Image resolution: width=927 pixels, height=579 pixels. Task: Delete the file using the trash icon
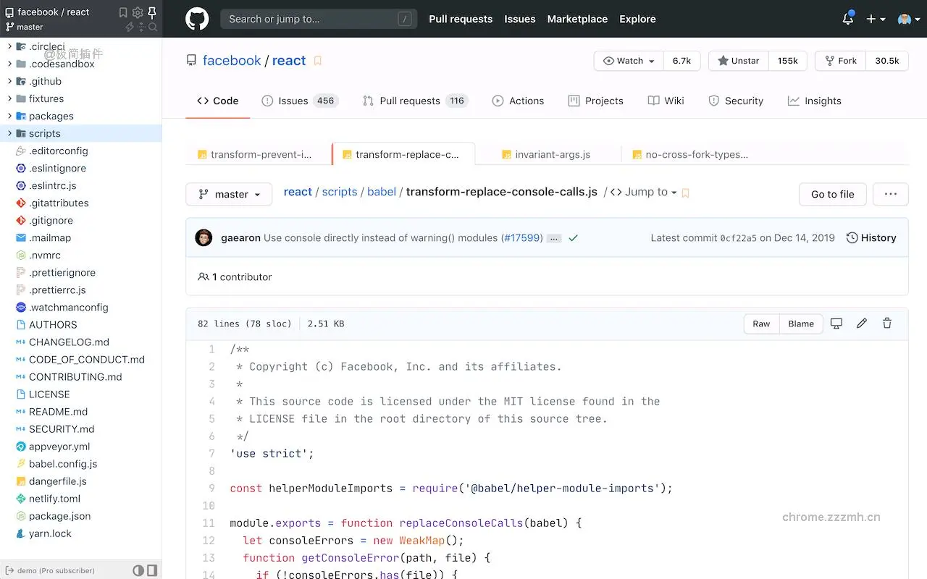coord(886,324)
